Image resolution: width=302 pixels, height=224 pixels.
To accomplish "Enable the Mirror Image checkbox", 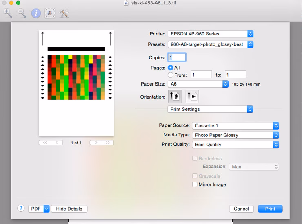I will click(x=195, y=184).
